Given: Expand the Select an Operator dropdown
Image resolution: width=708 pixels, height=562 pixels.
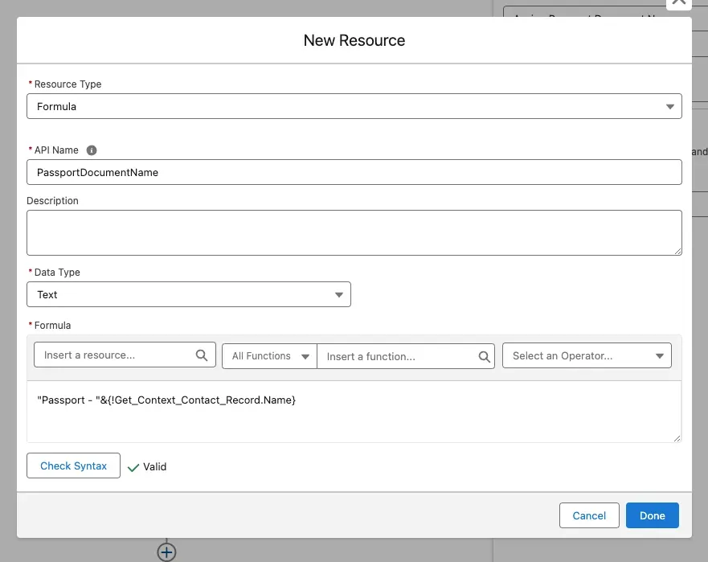Looking at the screenshot, I should [x=587, y=355].
